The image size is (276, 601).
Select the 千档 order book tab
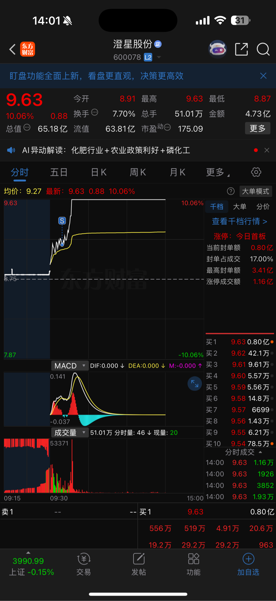point(217,206)
